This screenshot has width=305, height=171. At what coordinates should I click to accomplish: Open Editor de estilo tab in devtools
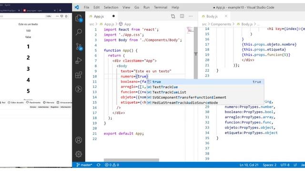click(x=16, y=103)
